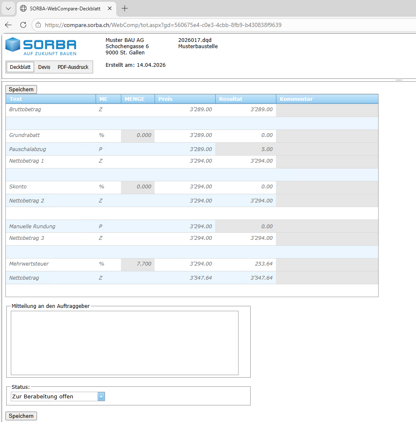The image size is (416, 422).
Task: Select the Manuelle Rundung label
Action: [32, 226]
